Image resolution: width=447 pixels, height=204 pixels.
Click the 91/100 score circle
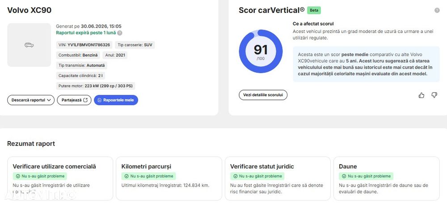pyautogui.click(x=261, y=51)
